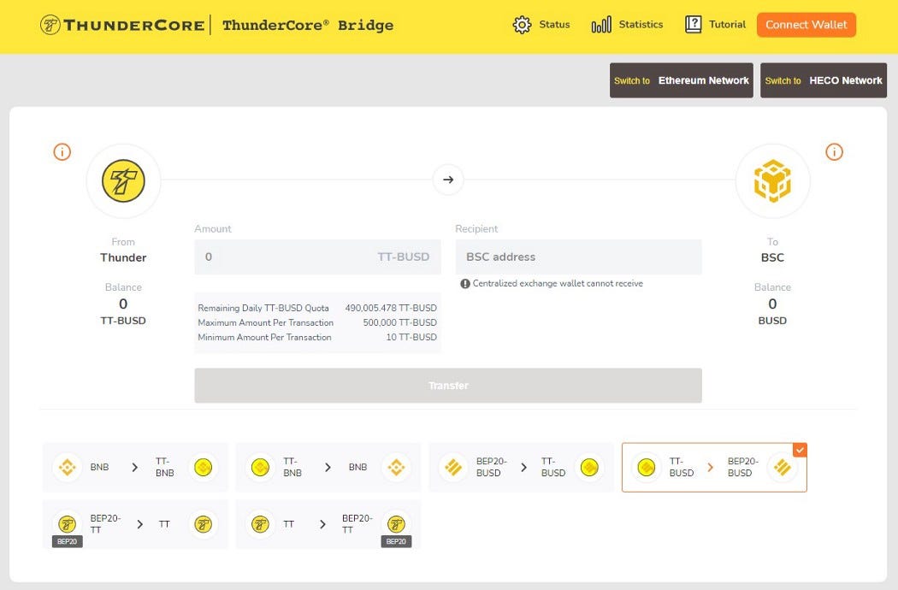Click the 500,000 TT-BUSD maximum amount value

click(399, 322)
